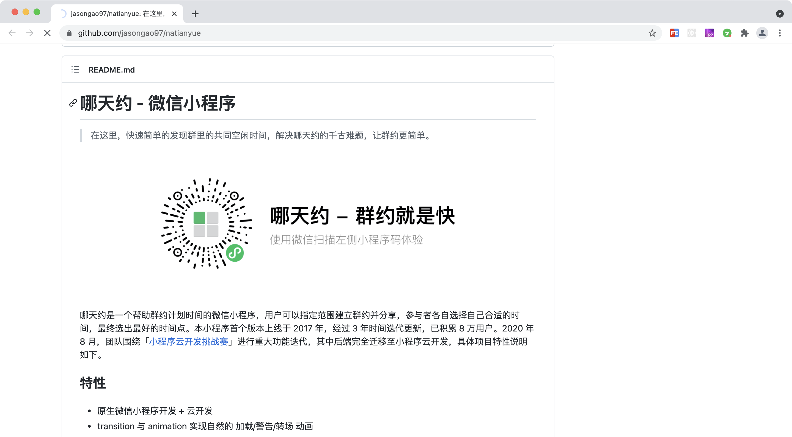
Task: Open the 小程序云开发挑战赛 link
Action: 188,341
